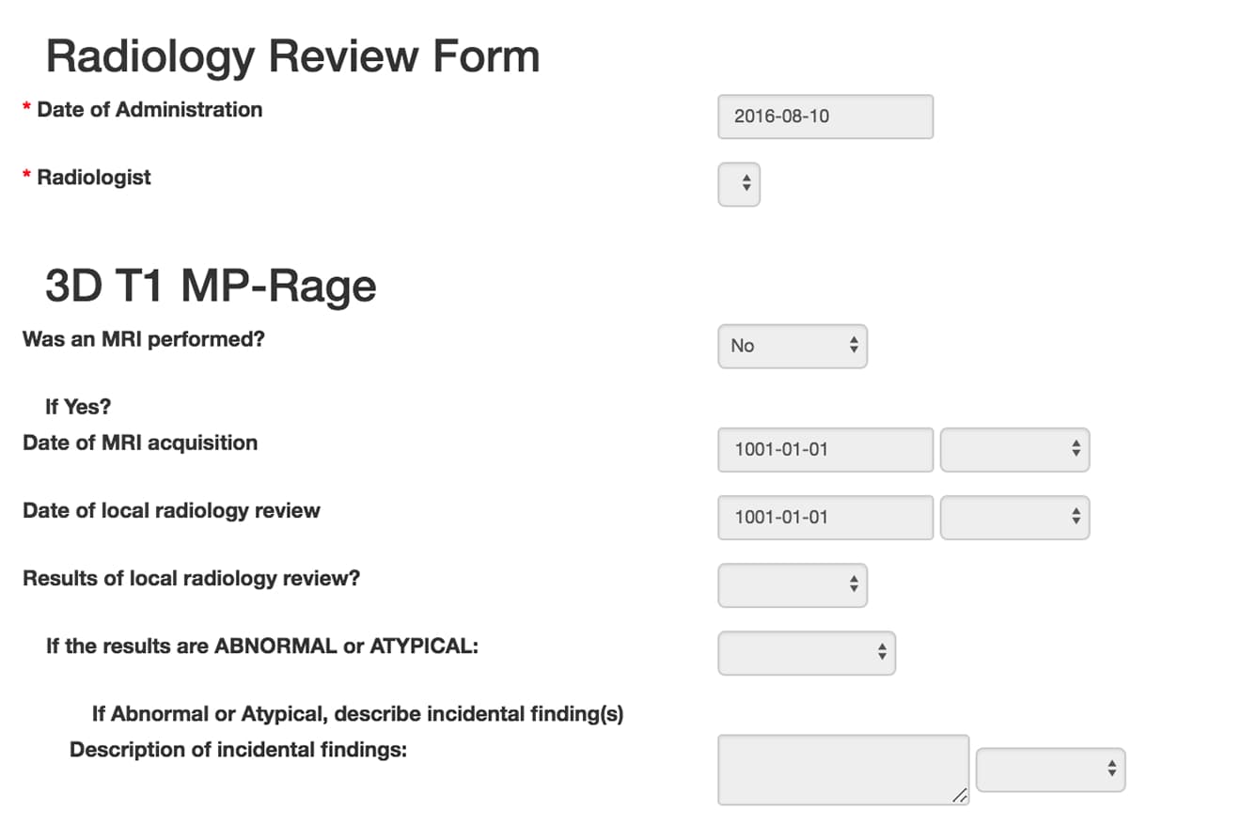Select the Date of local radiology review field
This screenshot has height=840, width=1241.
point(825,518)
